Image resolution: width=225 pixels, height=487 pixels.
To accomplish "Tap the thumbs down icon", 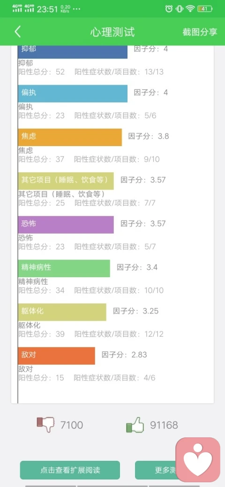I will click(x=45, y=425).
